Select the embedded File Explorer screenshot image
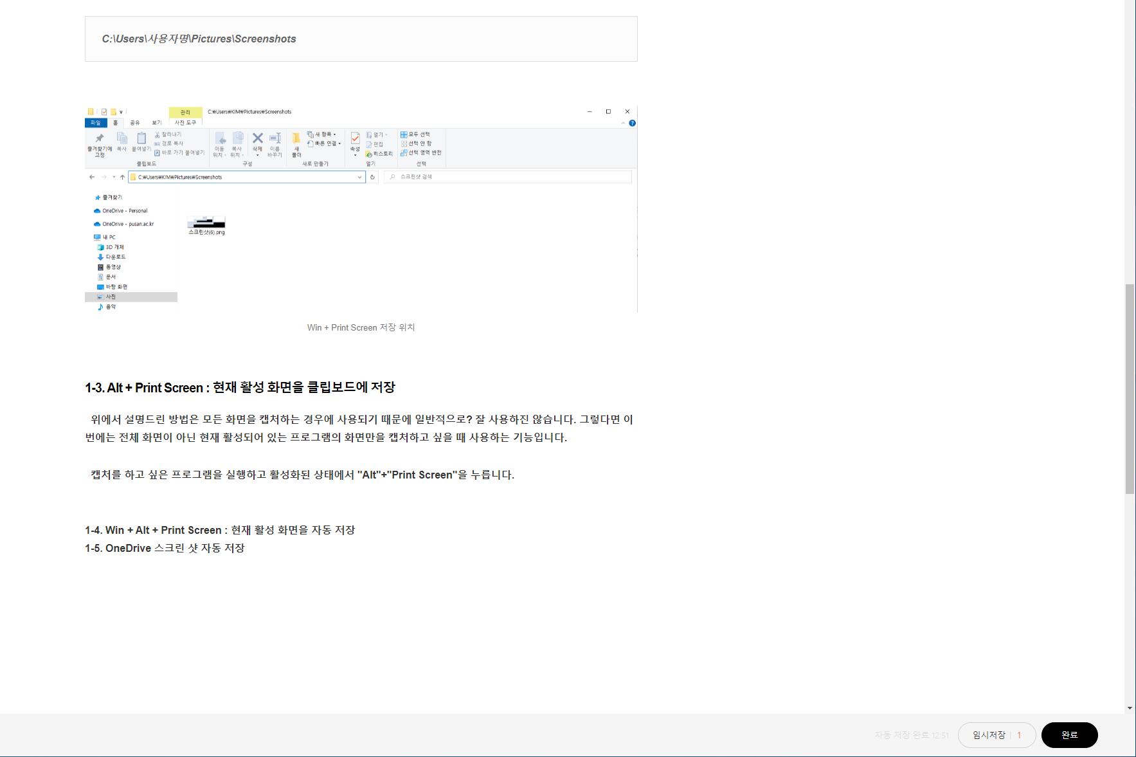Screen dimensions: 1136x757 pos(361,209)
